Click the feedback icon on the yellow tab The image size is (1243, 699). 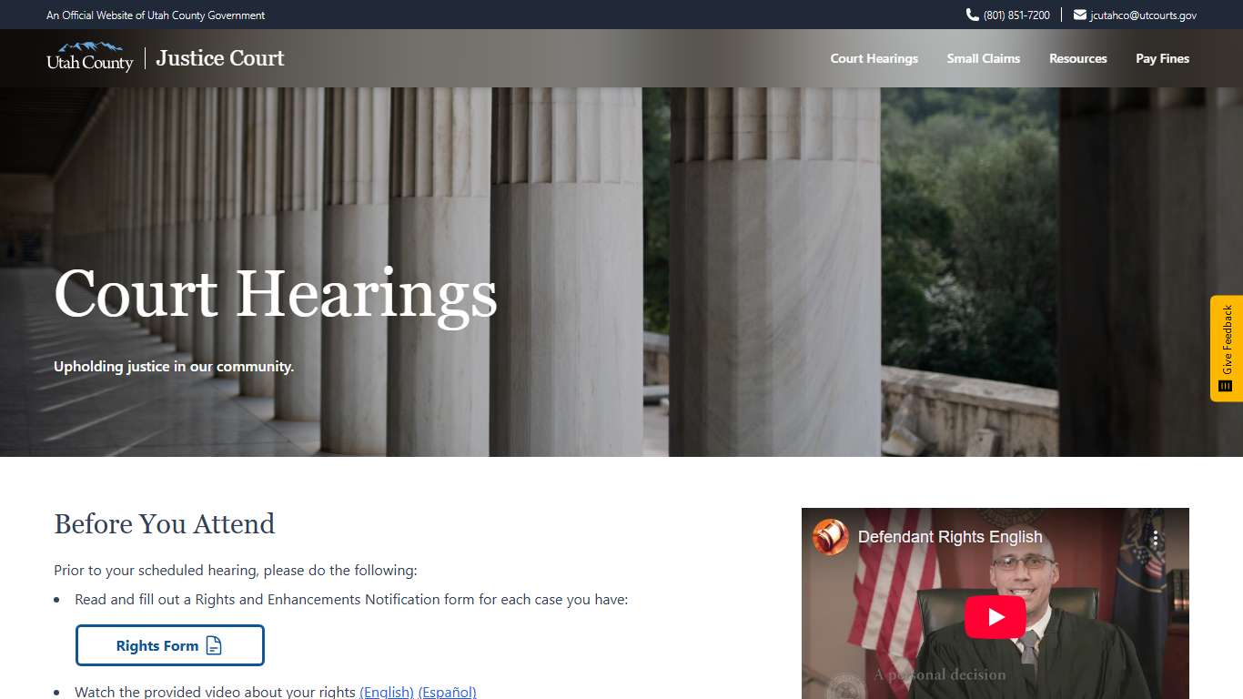(1225, 386)
